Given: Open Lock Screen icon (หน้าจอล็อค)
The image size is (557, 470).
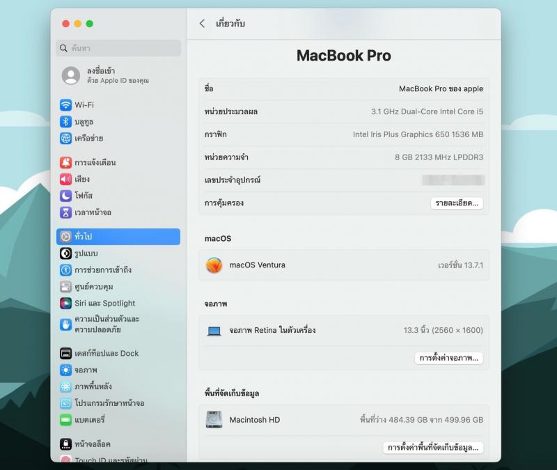Looking at the screenshot, I should tap(65, 444).
